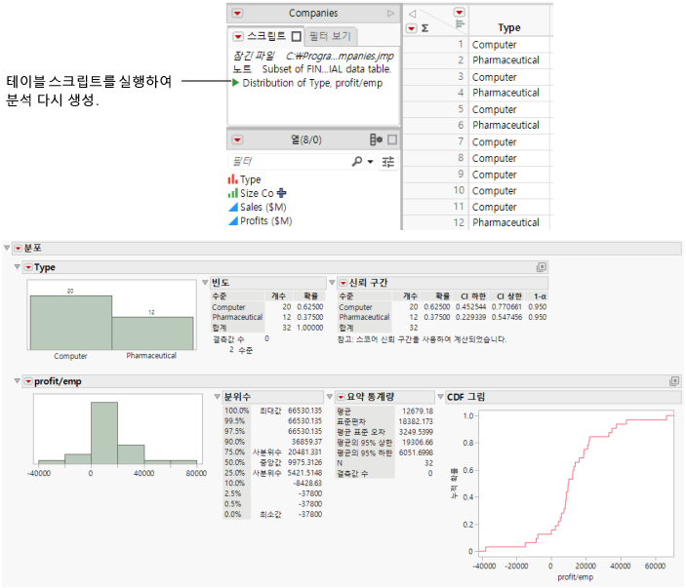686x588 pixels.
Task: Click the filter options sliders icon
Action: (x=388, y=162)
